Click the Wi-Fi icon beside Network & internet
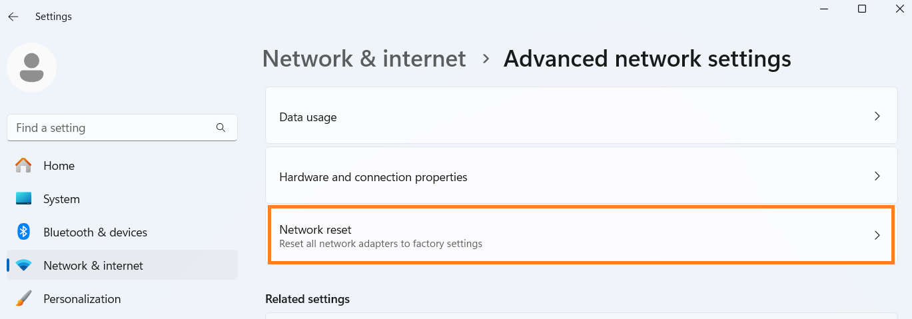The width and height of the screenshot is (912, 319). [23, 266]
